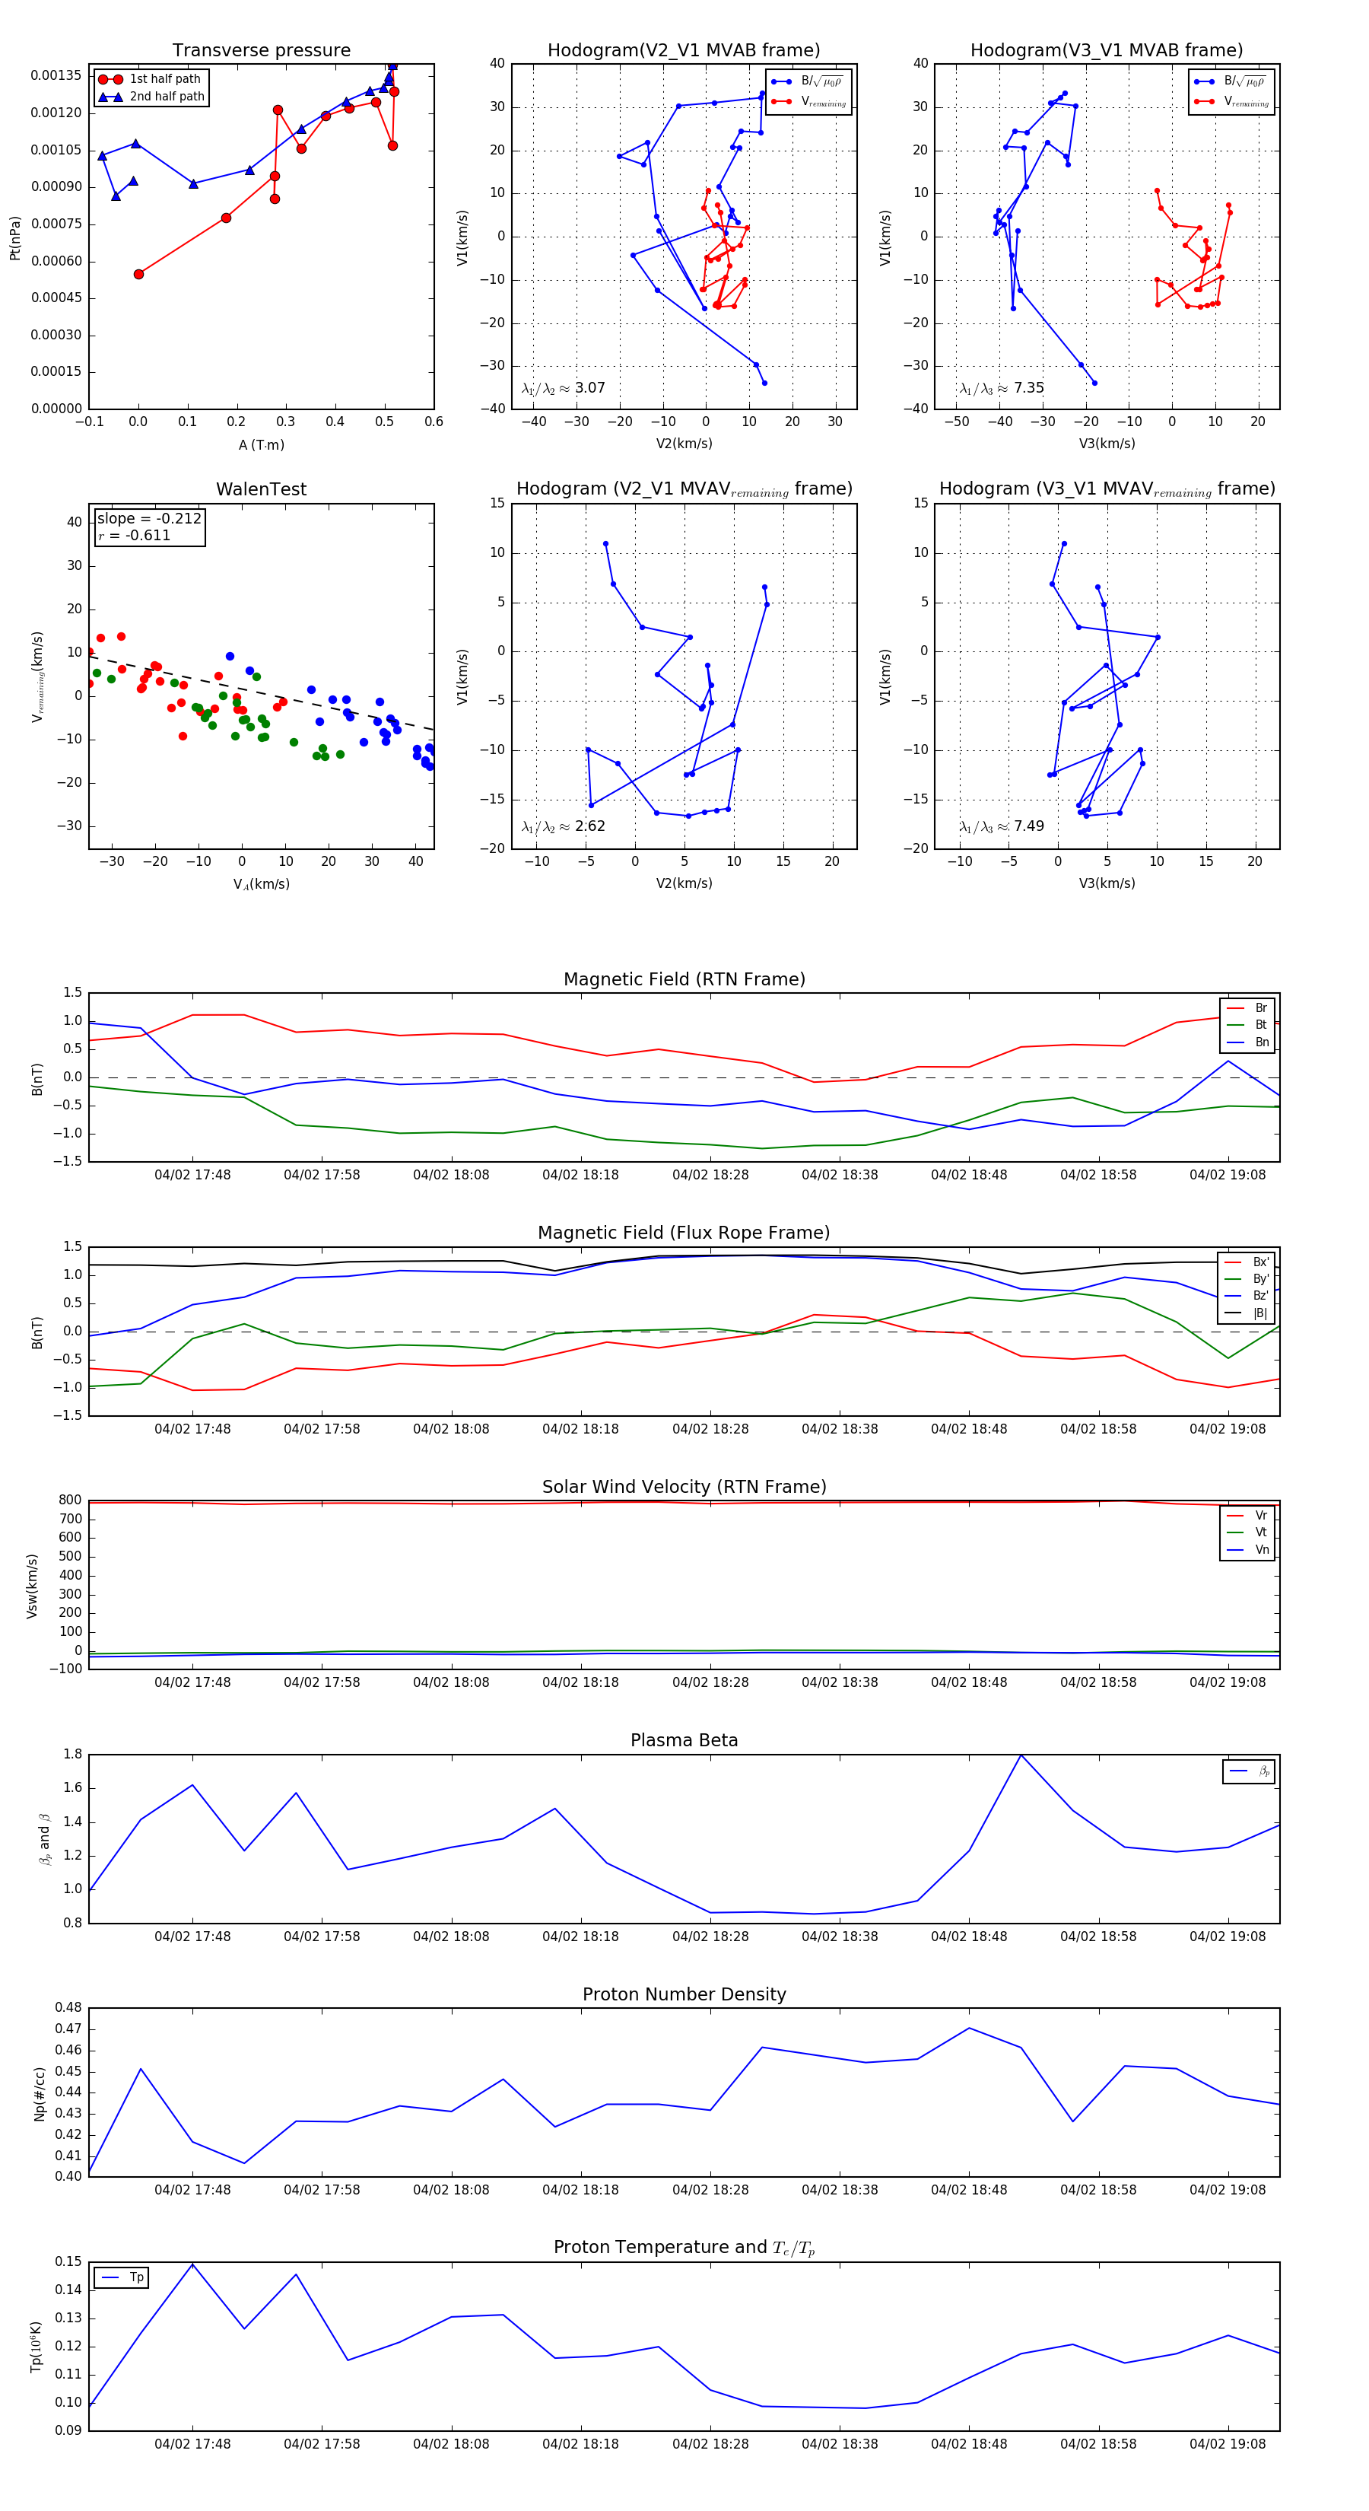Viewport: 1369px width, 2511px height.
Task: Click the Plasma Beta curve's highest peak at 1.8
Action: [1021, 1755]
